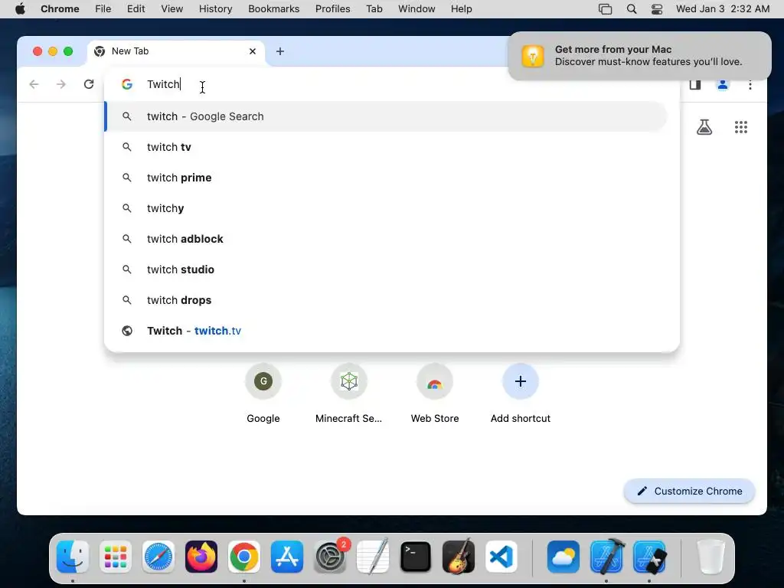Select 'twitch - Google Search' suggestion
This screenshot has height=588, width=784.
point(386,116)
